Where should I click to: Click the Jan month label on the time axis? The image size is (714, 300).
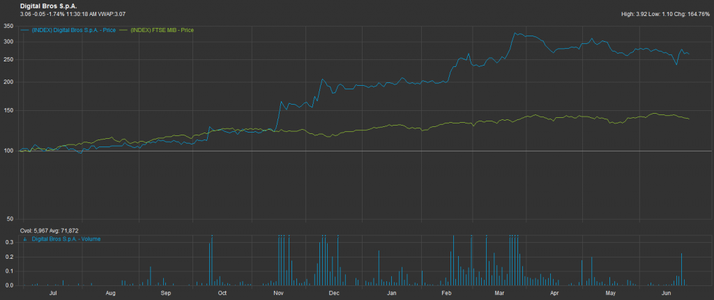pyautogui.click(x=390, y=294)
